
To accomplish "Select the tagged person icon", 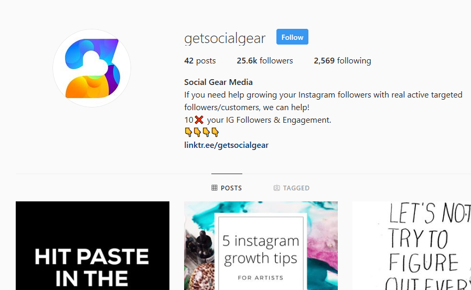I will click(276, 188).
